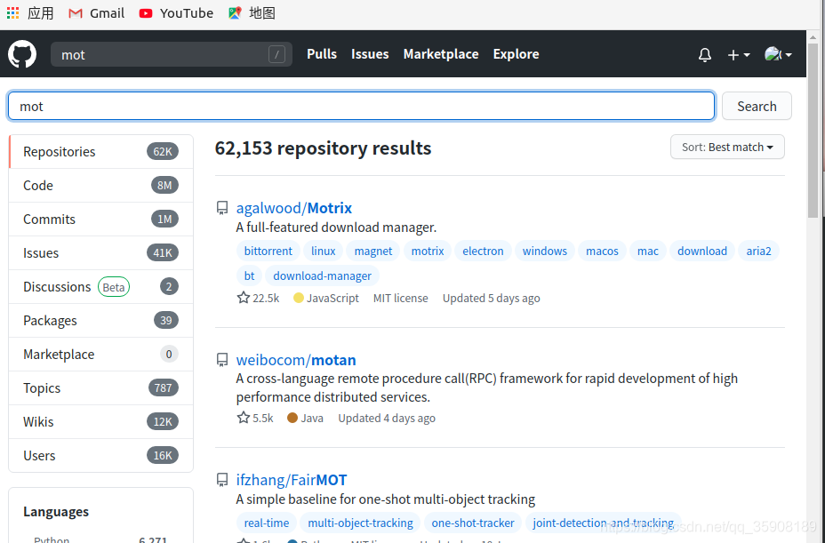Click the joint-detection-and-tracking topic tag
Screen dimensions: 825x543
(603, 523)
